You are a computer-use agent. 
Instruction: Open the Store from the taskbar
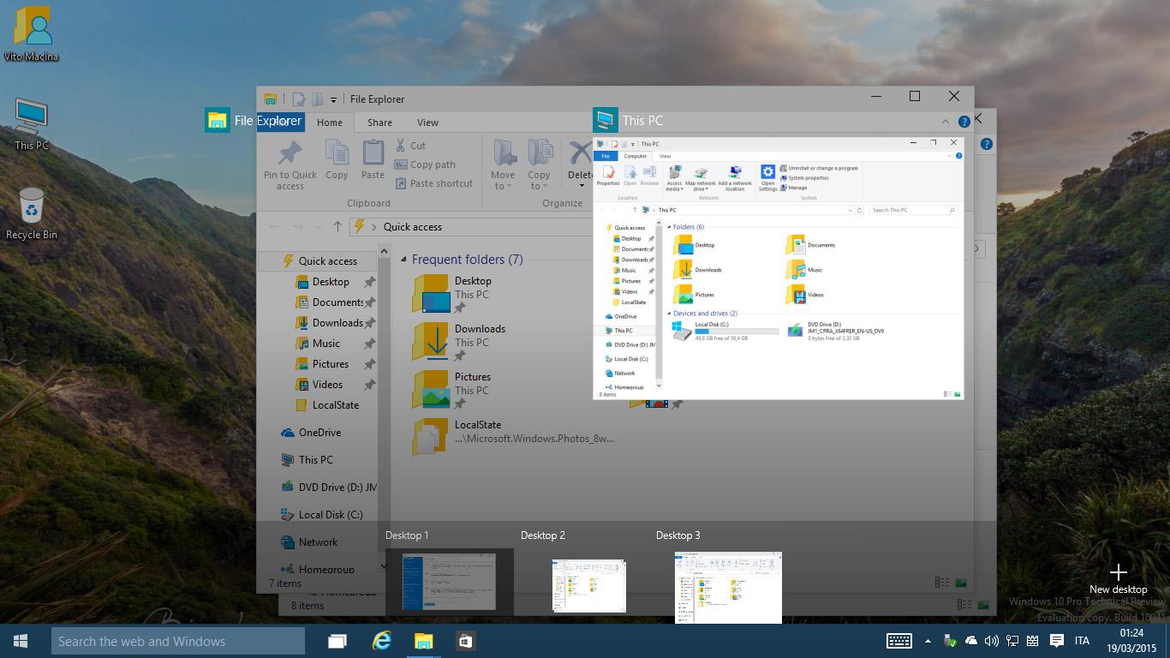tap(465, 641)
